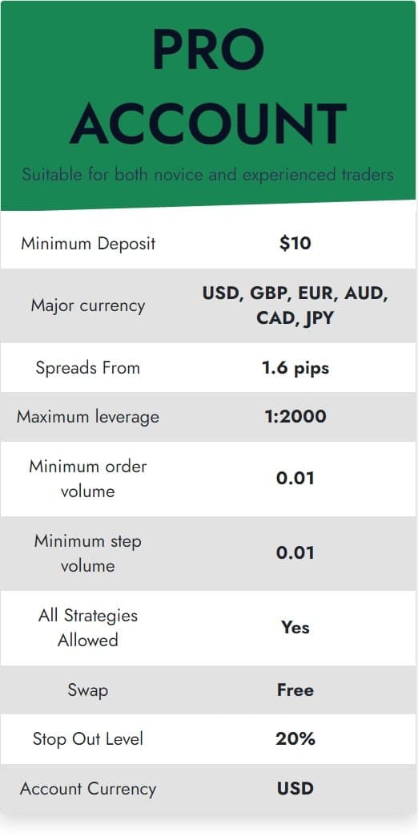Screen dimensions: 418x837
Task: Select the USD Account Currency value
Action: [x=295, y=788]
